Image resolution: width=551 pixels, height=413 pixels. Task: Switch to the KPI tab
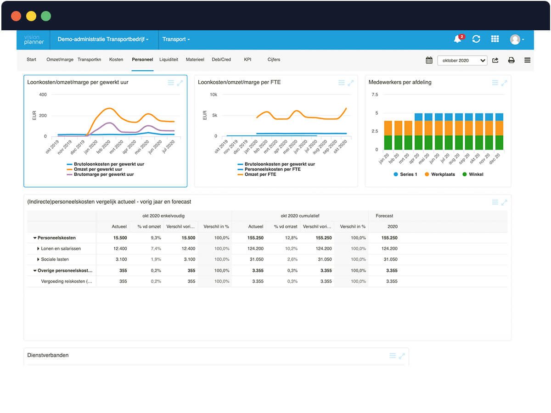pos(247,60)
